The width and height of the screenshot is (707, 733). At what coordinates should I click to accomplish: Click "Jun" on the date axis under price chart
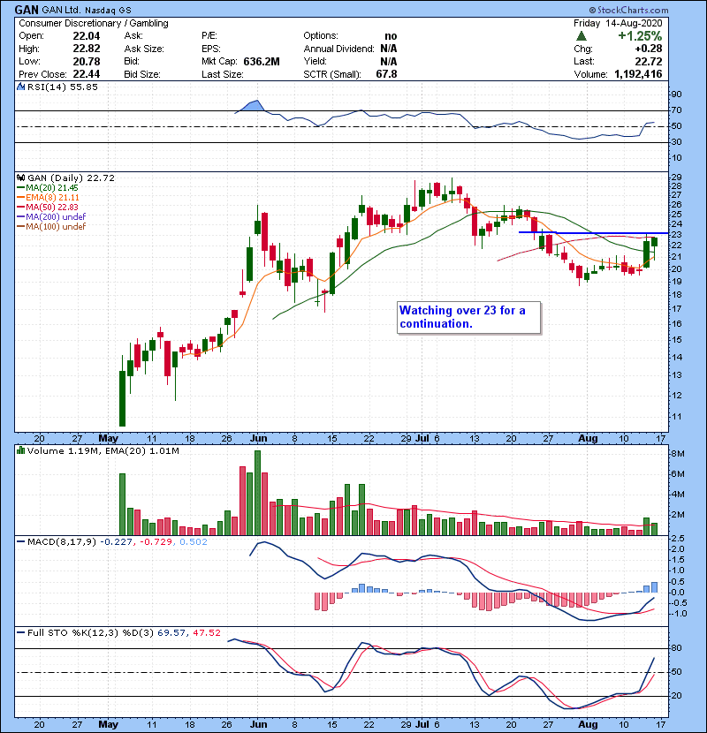(x=258, y=439)
